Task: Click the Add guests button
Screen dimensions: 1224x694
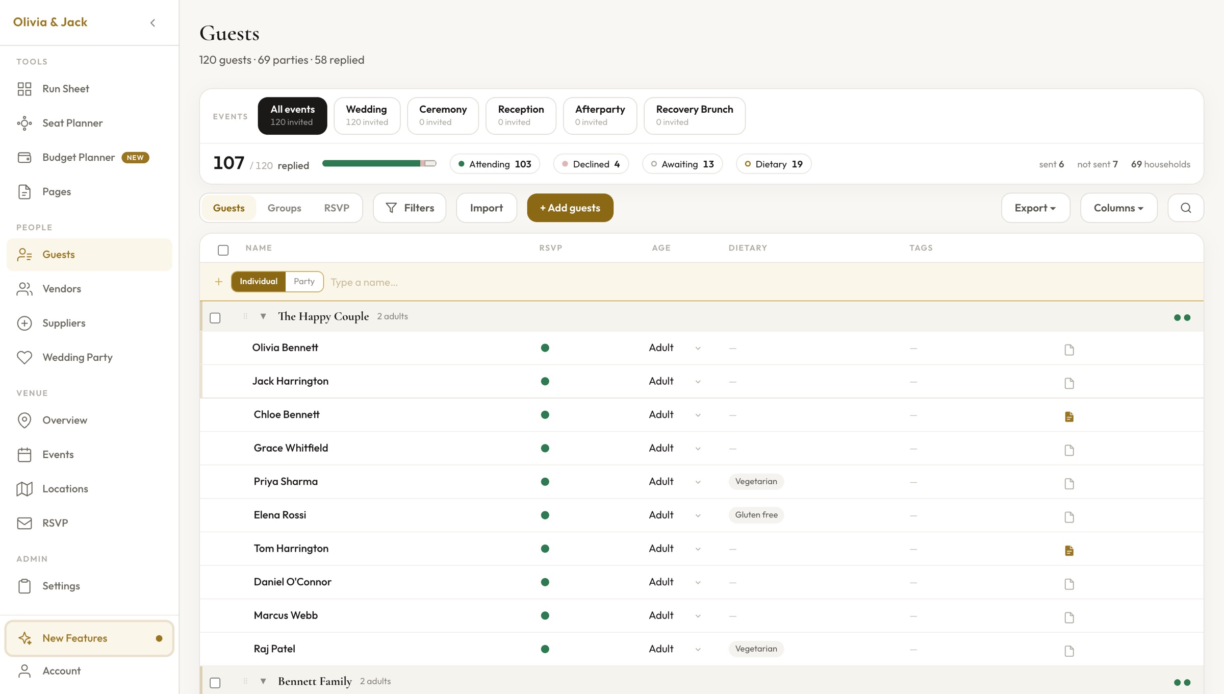Action: tap(570, 208)
